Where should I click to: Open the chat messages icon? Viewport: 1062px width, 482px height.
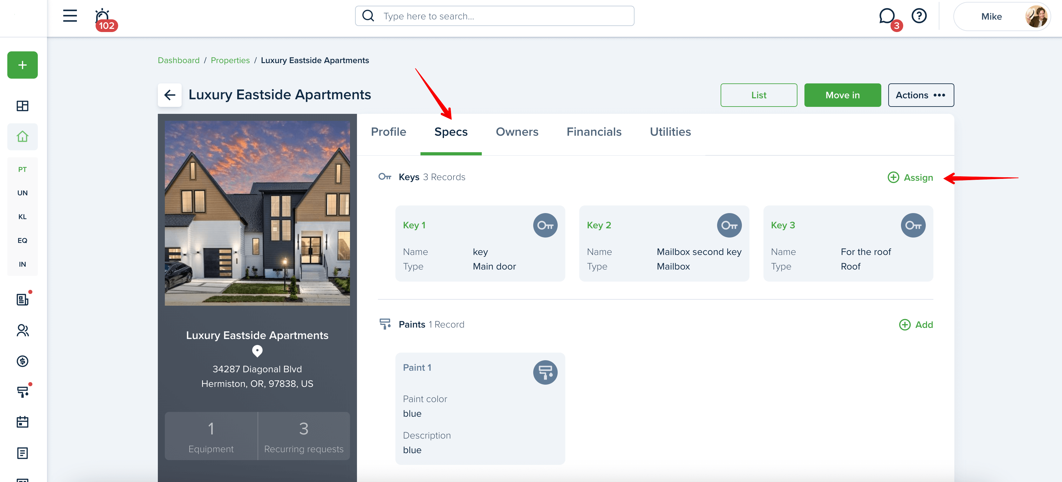tap(888, 17)
